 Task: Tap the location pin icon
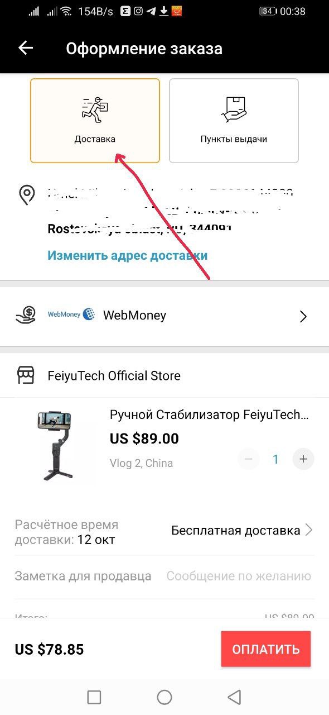point(26,195)
